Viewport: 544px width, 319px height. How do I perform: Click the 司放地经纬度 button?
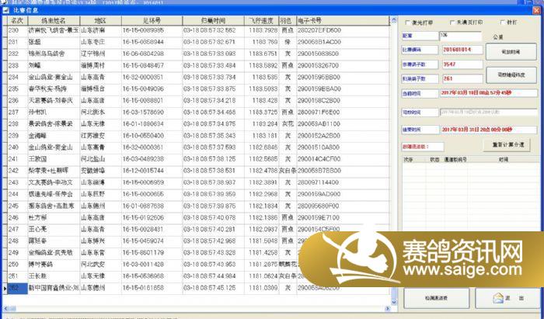point(511,75)
